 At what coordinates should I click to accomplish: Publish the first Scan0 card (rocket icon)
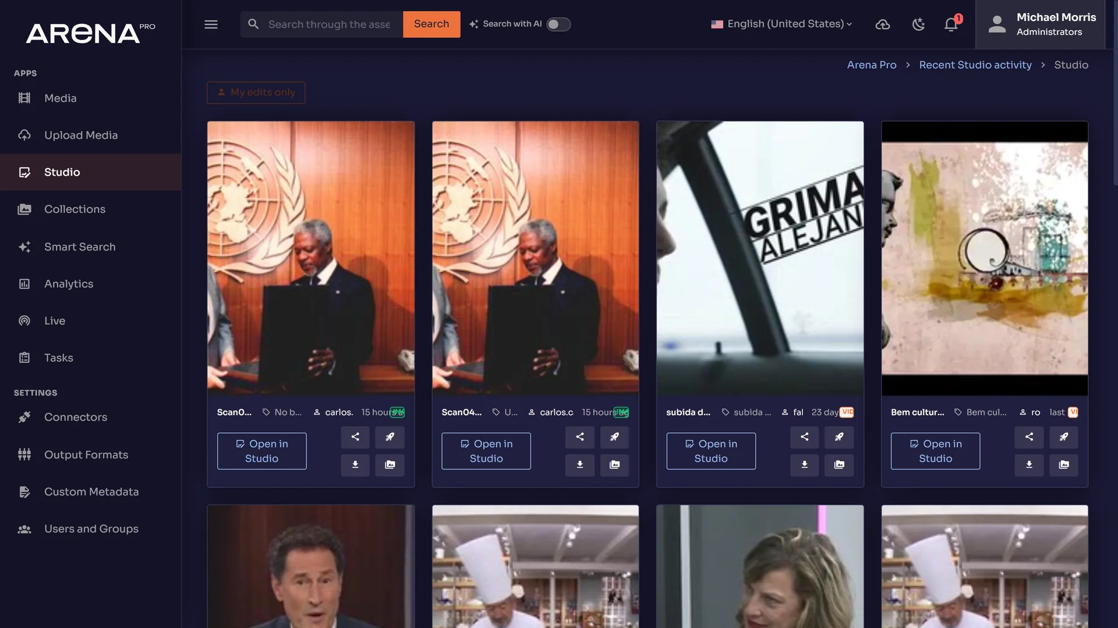coord(390,437)
